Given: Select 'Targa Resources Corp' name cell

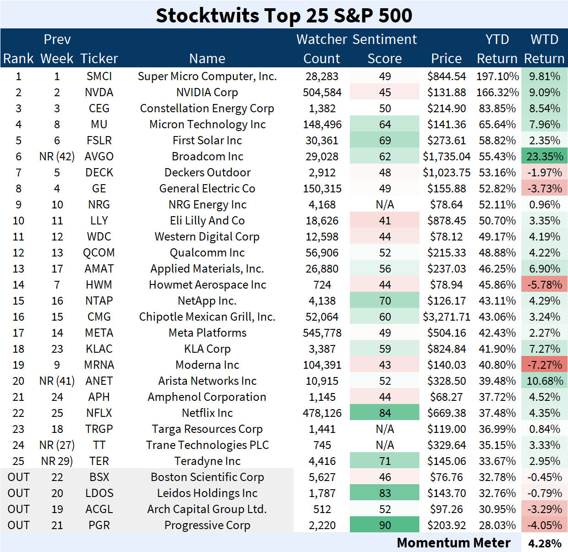Looking at the screenshot, I should (x=207, y=429).
